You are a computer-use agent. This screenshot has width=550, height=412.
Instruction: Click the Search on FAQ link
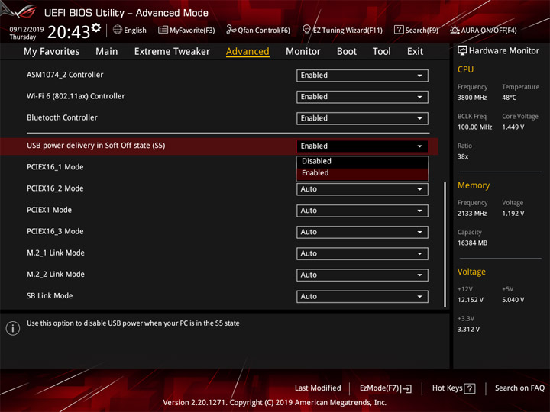click(519, 388)
